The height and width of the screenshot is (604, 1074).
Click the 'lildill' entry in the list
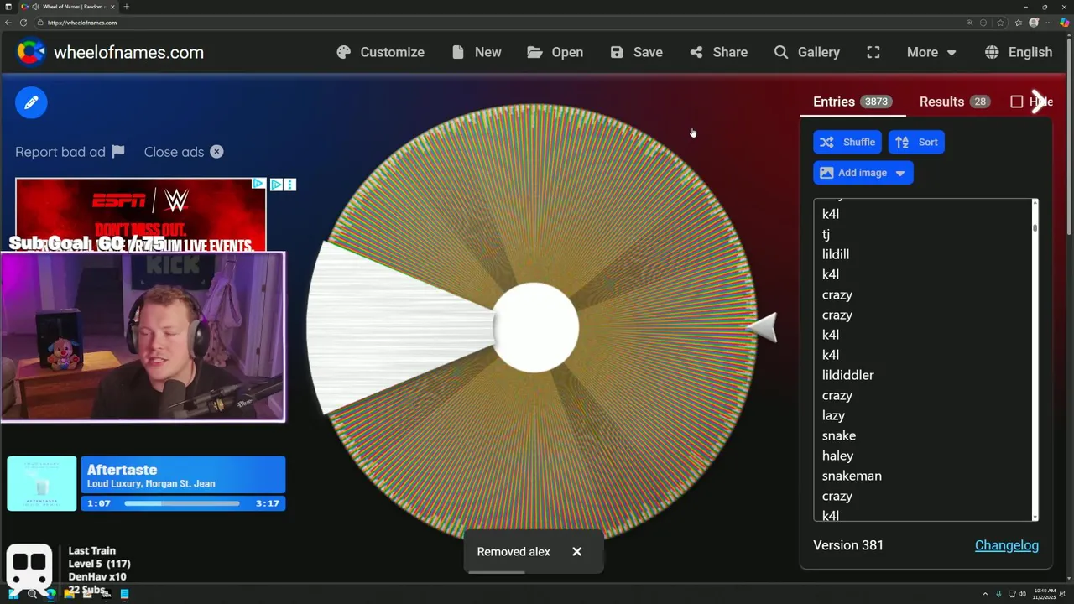[836, 254]
